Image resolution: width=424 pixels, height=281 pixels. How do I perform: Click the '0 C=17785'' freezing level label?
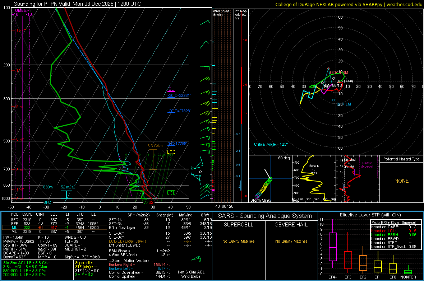pyautogui.click(x=177, y=144)
